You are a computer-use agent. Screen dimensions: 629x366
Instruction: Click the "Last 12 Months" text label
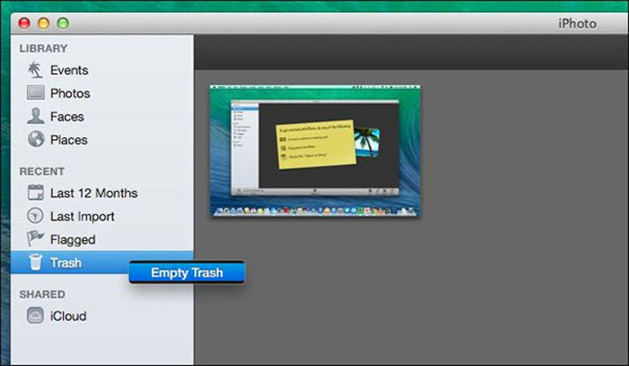[x=94, y=193]
